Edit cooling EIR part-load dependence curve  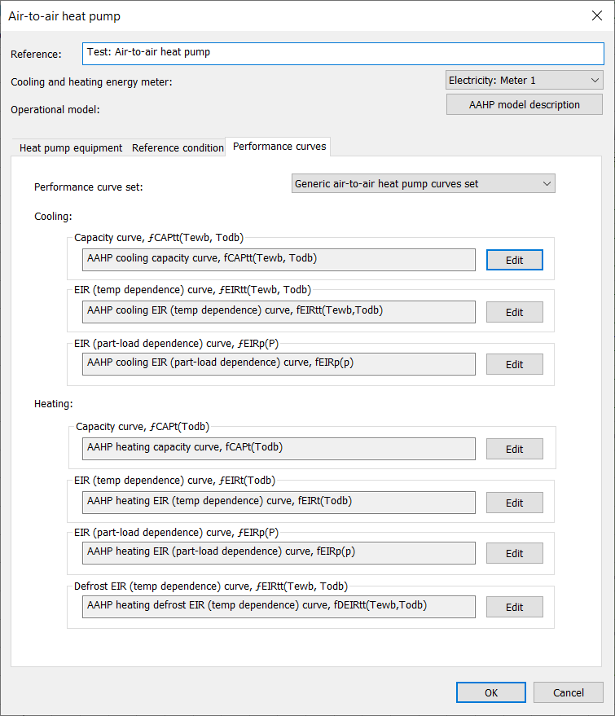pos(514,364)
